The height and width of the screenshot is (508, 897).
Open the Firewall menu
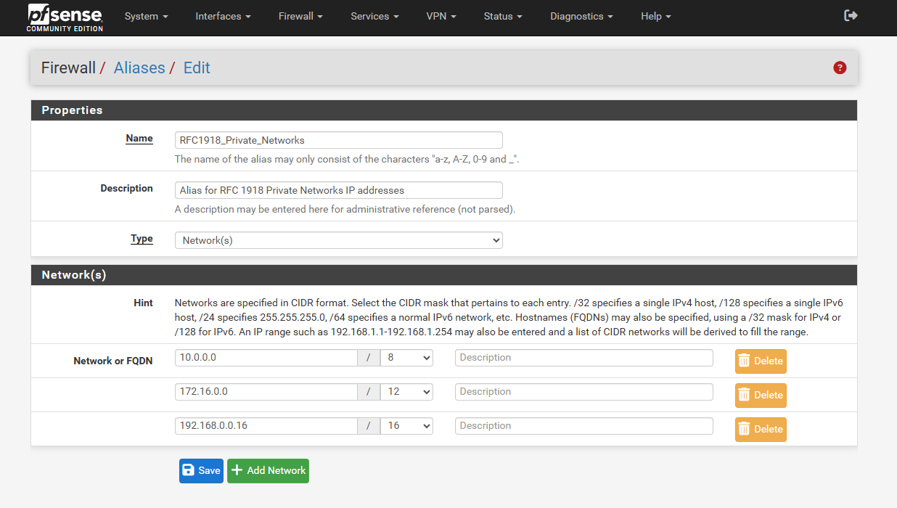300,16
